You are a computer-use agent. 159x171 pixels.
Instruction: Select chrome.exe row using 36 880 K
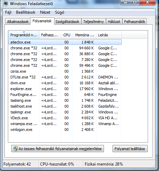65,54
